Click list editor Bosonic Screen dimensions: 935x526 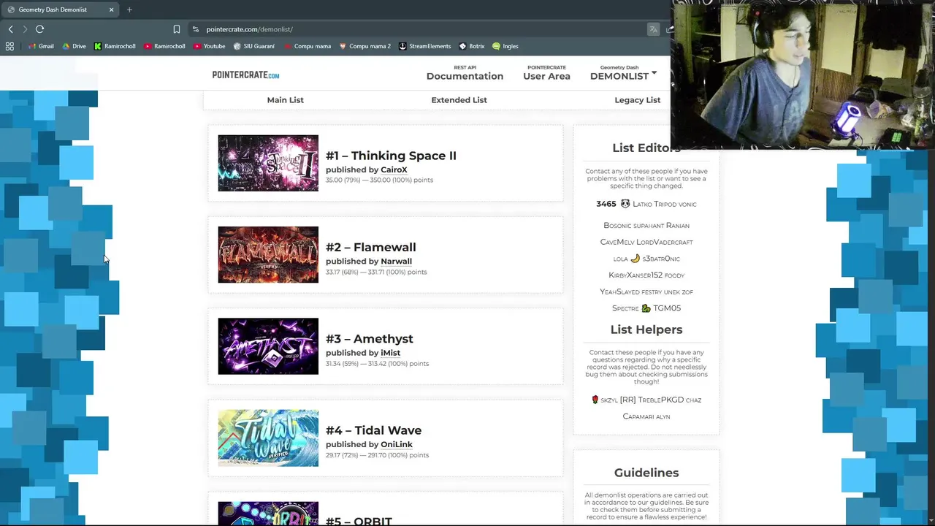point(617,226)
